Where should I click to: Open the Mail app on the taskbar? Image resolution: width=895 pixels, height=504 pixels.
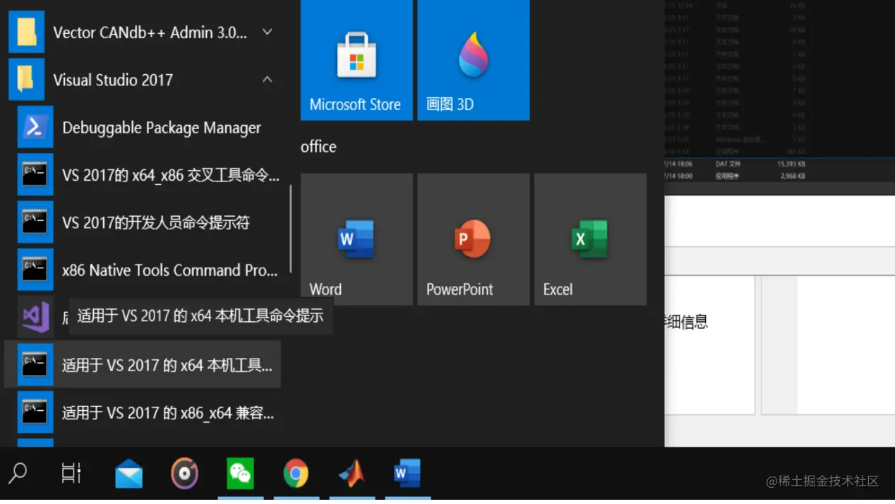coord(128,473)
